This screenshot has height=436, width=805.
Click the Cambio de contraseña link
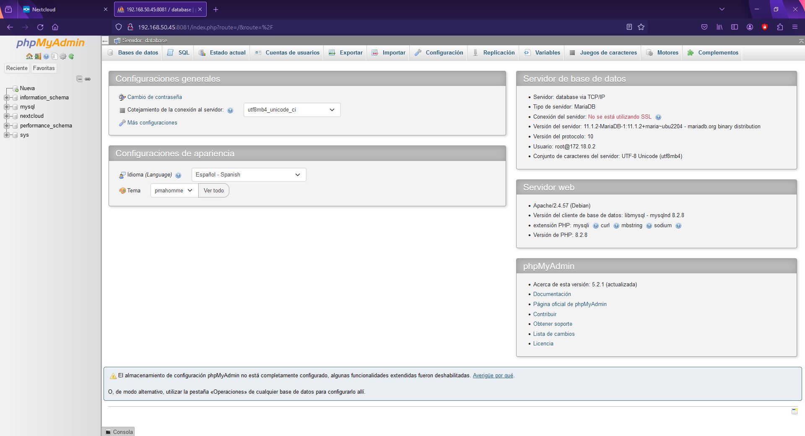pyautogui.click(x=154, y=97)
